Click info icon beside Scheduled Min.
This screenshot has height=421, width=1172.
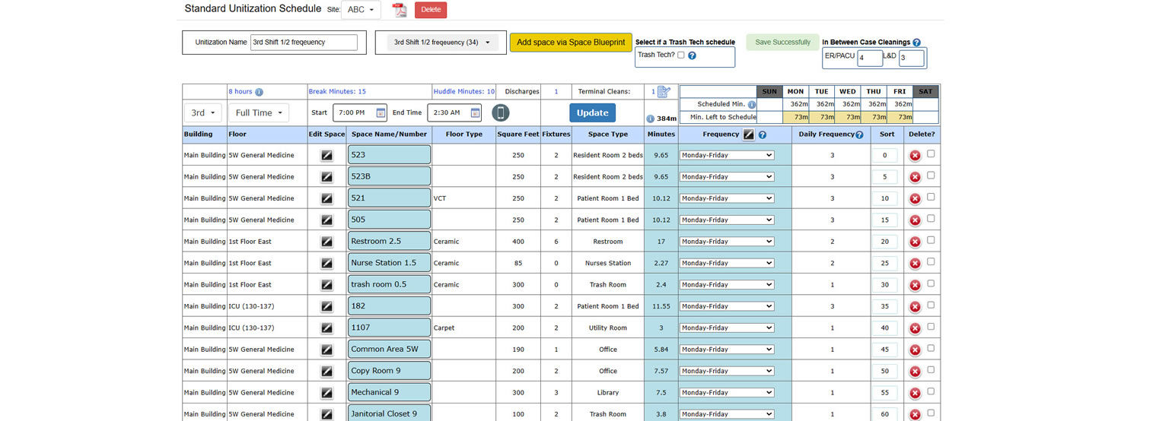pos(752,105)
